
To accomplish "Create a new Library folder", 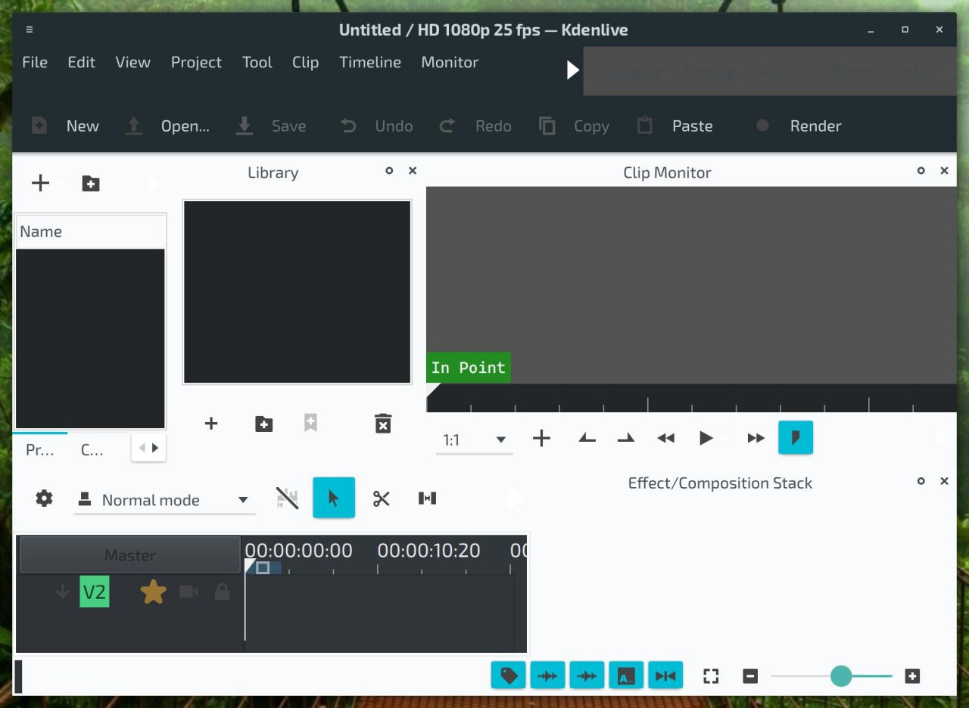I will pos(263,424).
